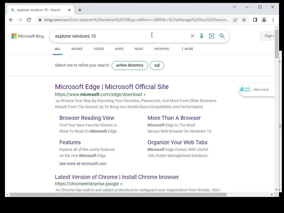Open the 'Features' sublink

point(70,142)
